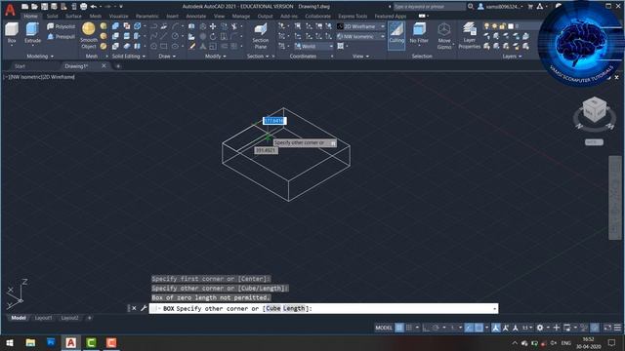Screen dimensions: 625x351
Task: Open the Express Tools ribbon tab
Action: (353, 17)
